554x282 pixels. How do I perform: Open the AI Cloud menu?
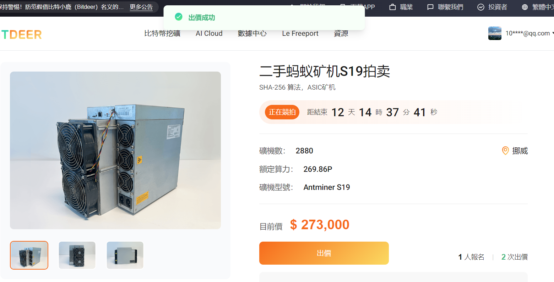(209, 33)
